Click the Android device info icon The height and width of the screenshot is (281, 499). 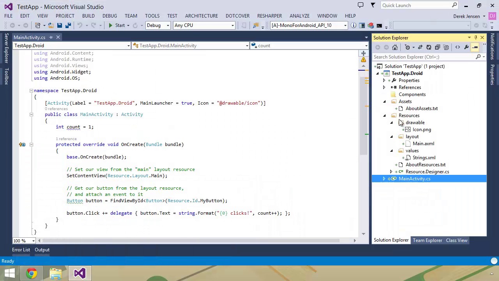tap(353, 25)
